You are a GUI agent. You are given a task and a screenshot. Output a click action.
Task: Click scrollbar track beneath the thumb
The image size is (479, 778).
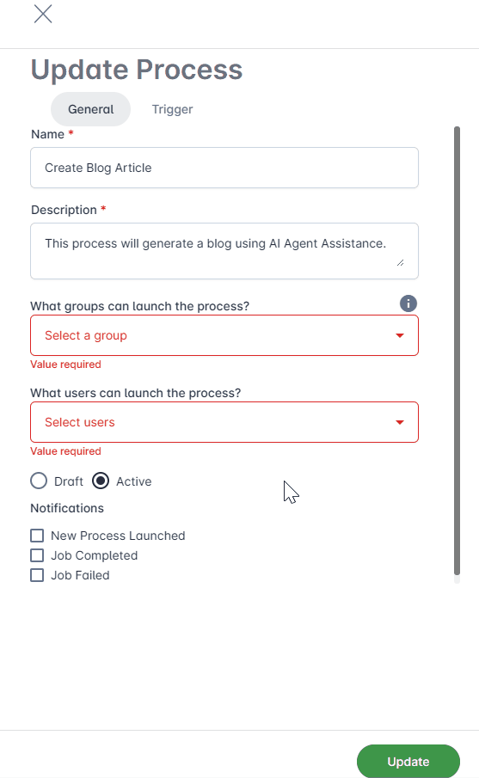tap(457, 579)
